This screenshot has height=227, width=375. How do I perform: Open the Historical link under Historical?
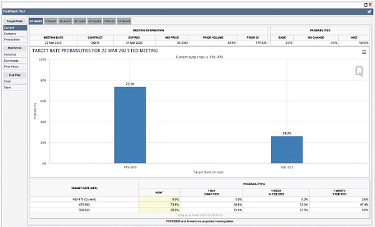(x=15, y=55)
